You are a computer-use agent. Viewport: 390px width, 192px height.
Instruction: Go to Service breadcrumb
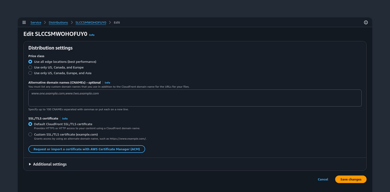36,22
